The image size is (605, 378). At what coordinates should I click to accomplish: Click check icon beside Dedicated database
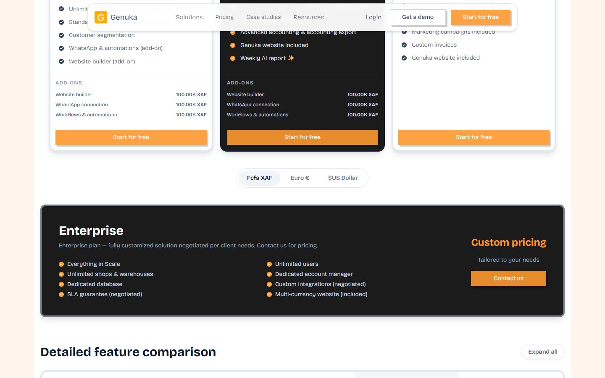[61, 284]
